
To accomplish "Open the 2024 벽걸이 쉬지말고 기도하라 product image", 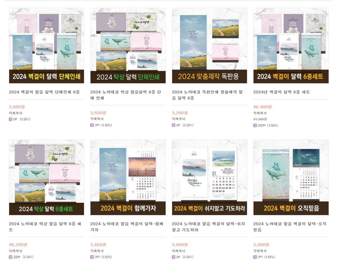I will tap(209, 177).
